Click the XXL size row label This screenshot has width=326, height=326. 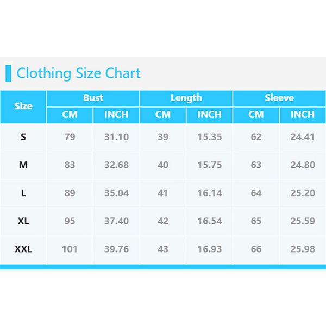(23, 249)
